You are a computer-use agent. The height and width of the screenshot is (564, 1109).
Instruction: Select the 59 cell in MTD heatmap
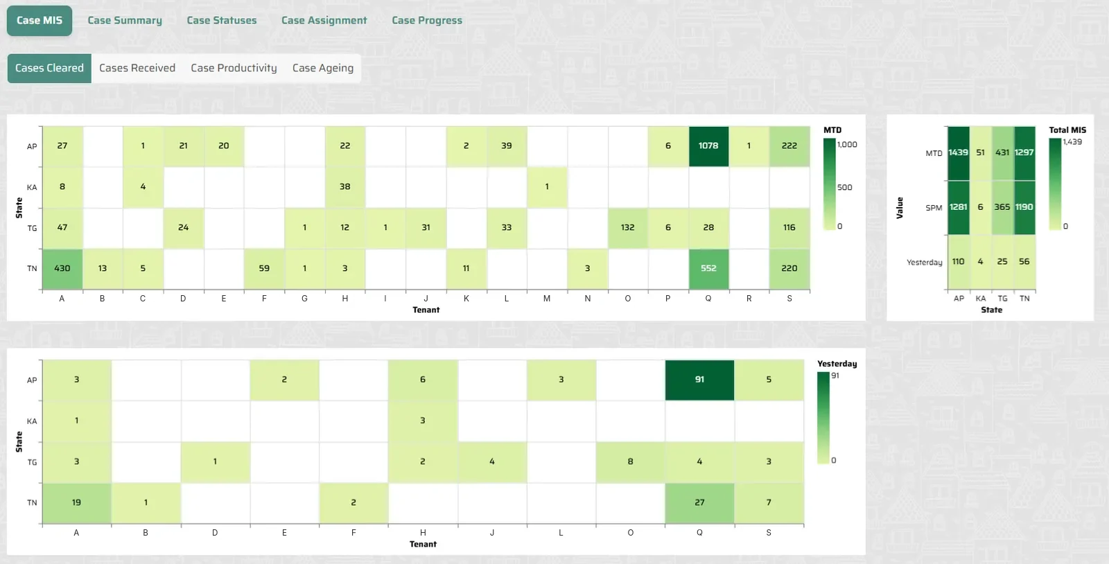(264, 269)
